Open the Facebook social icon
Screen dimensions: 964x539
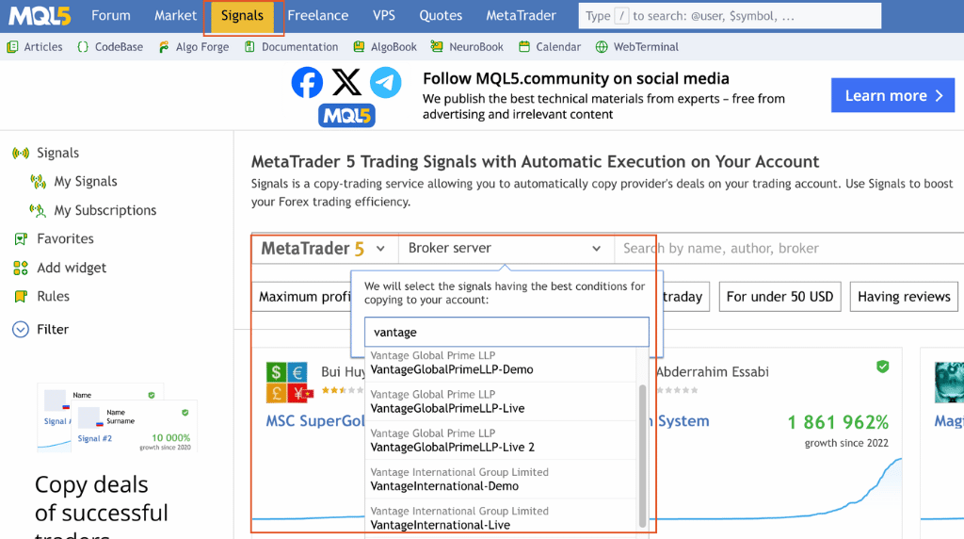coord(307,82)
